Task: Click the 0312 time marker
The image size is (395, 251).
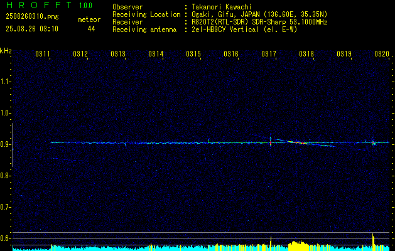Action: [80, 54]
